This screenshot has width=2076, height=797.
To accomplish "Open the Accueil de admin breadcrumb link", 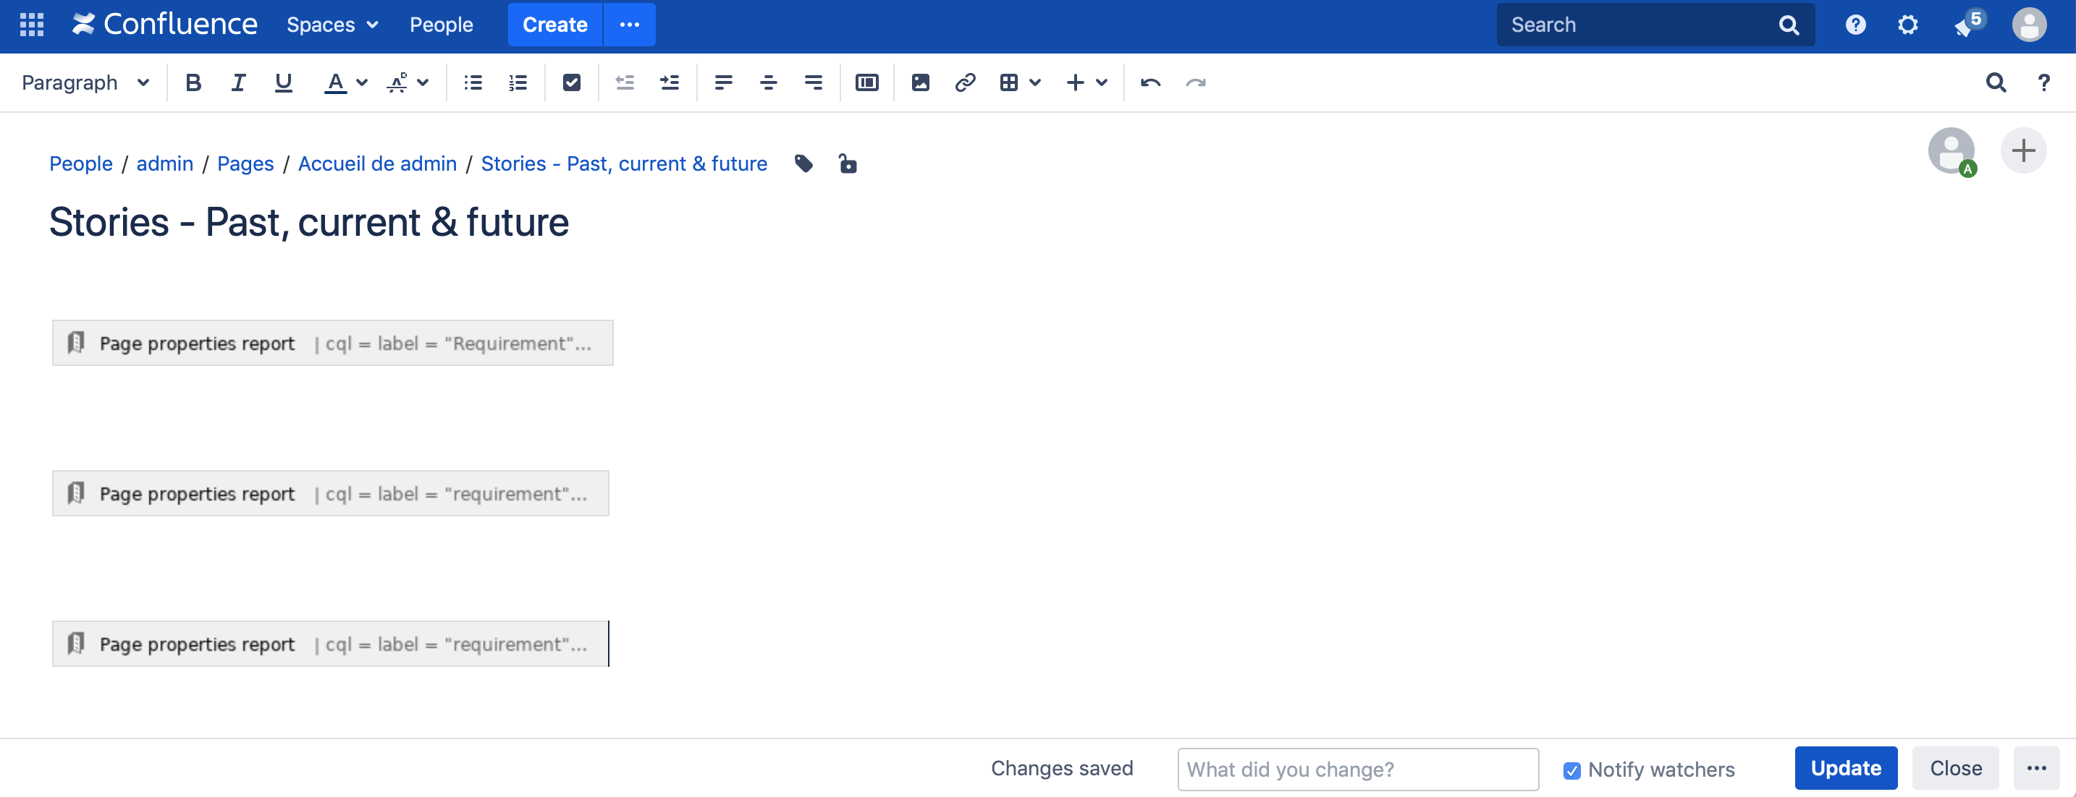I will pyautogui.click(x=376, y=163).
